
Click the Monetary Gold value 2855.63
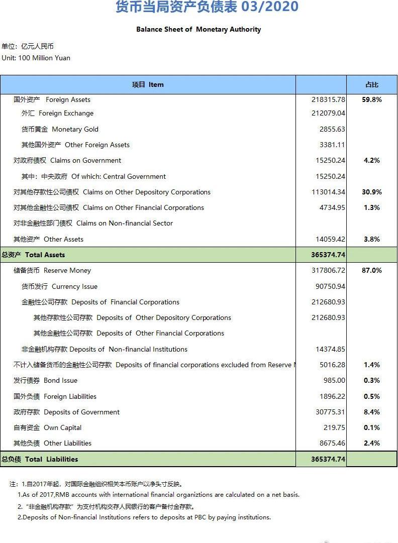[x=332, y=129]
